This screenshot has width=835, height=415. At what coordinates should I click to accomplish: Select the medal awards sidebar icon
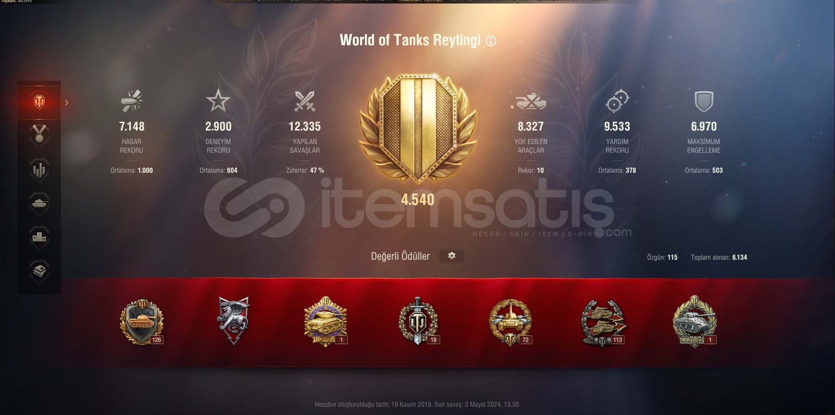point(39,136)
